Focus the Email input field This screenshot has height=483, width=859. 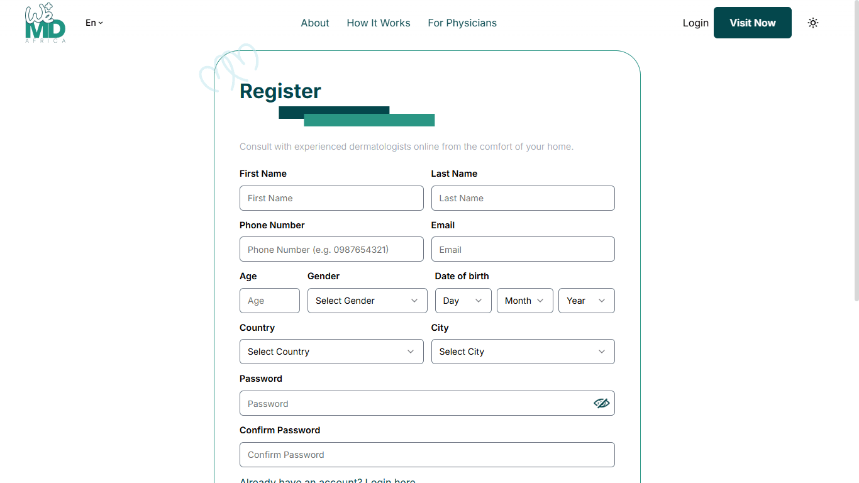523,250
